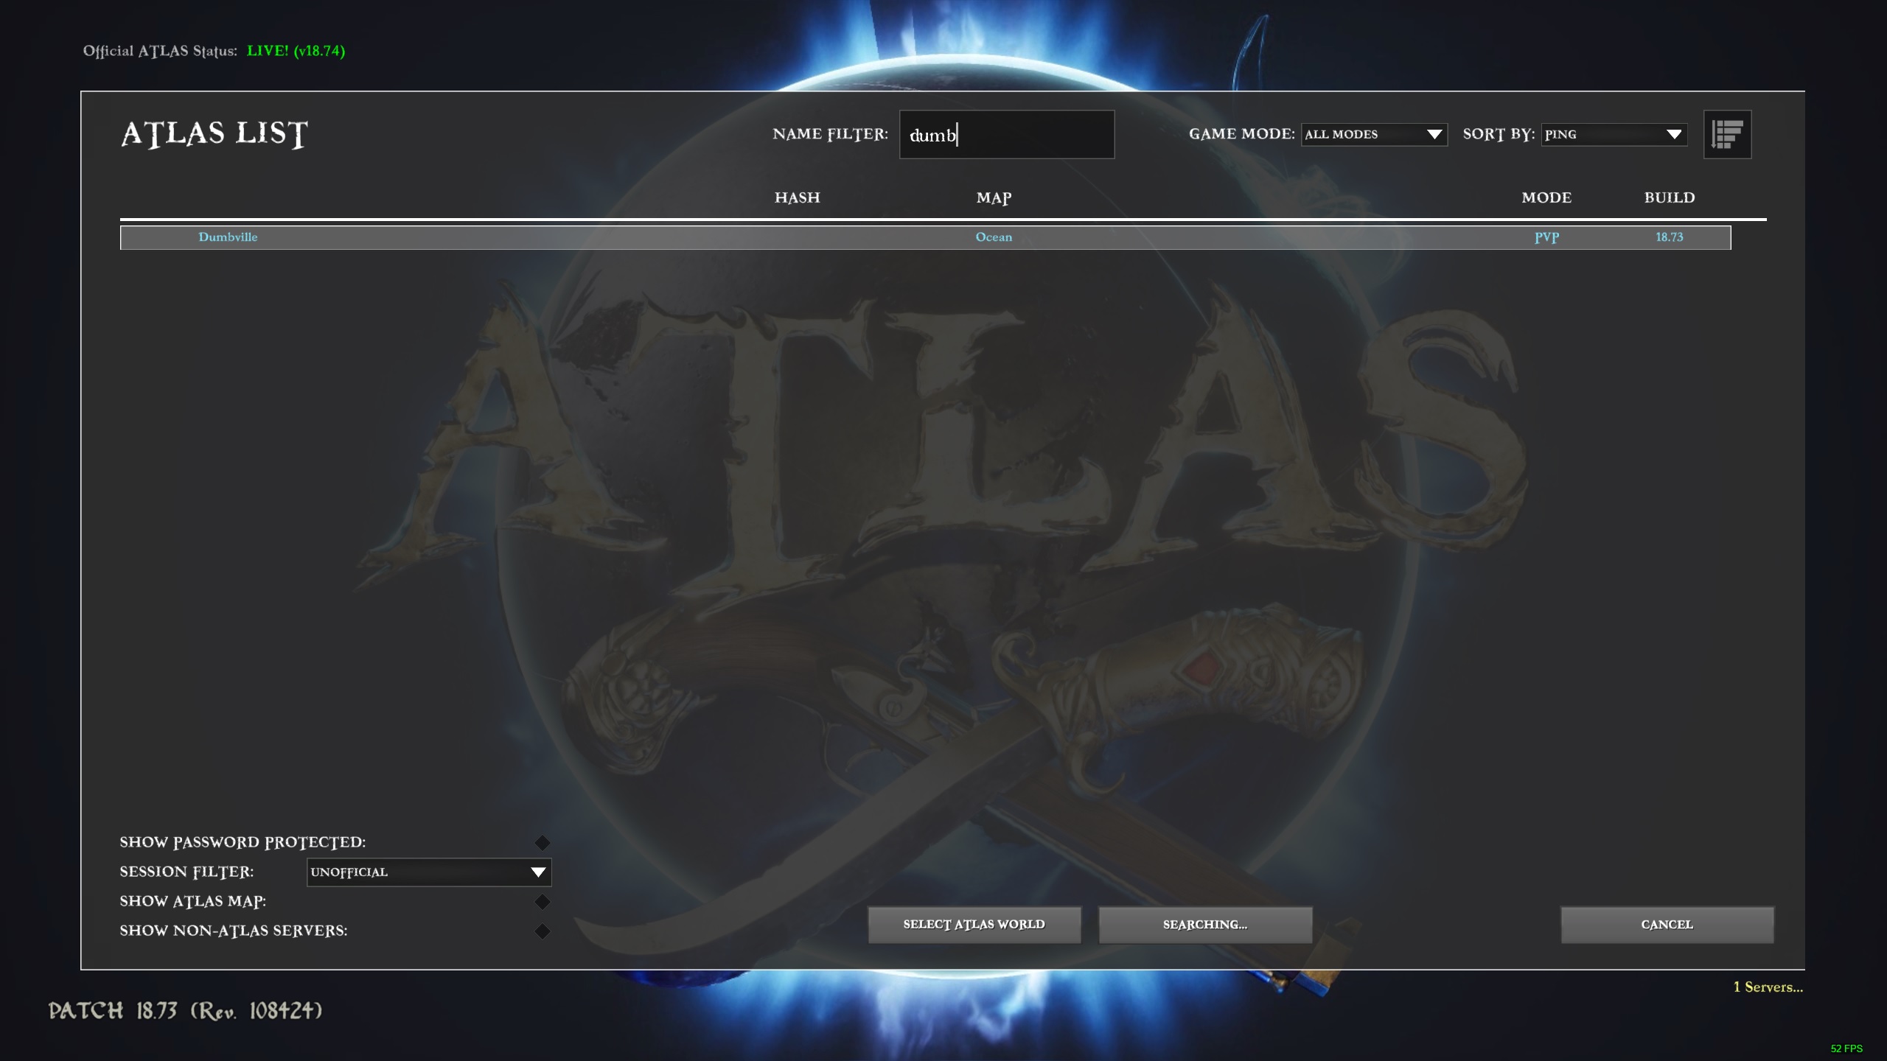Click the Searching button
Screen dimensions: 1887x1061
(x=1205, y=924)
